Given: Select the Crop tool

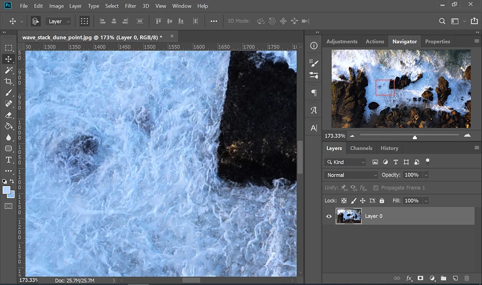Looking at the screenshot, I should pyautogui.click(x=9, y=82).
